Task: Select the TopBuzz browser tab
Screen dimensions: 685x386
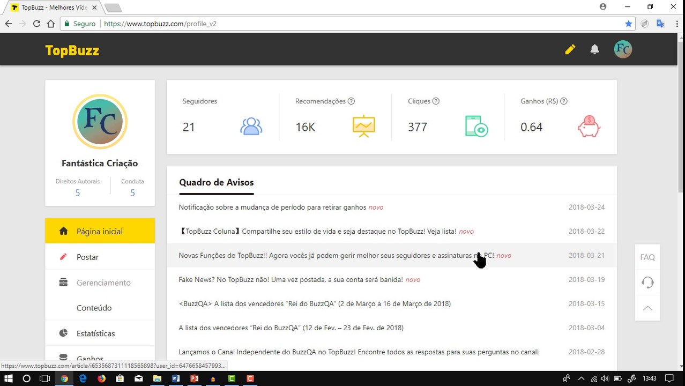Action: pyautogui.click(x=54, y=8)
